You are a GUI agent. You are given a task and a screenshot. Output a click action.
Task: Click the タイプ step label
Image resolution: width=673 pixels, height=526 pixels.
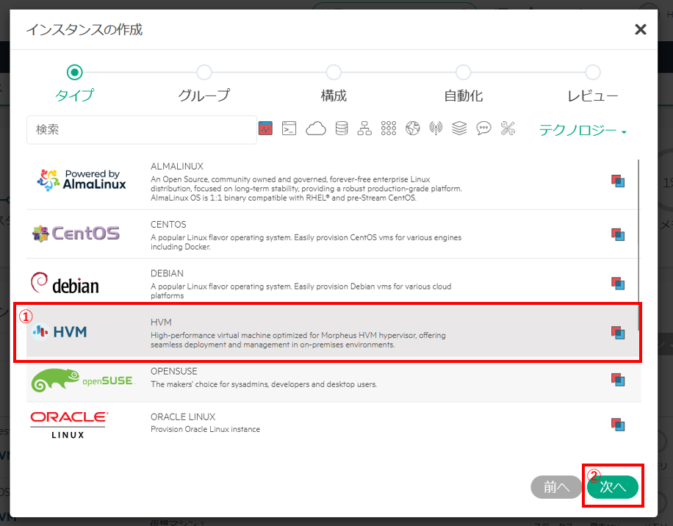point(75,96)
